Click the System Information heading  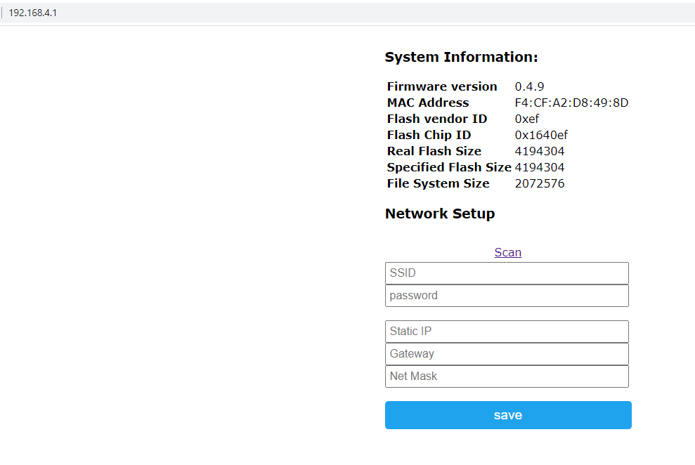click(461, 57)
